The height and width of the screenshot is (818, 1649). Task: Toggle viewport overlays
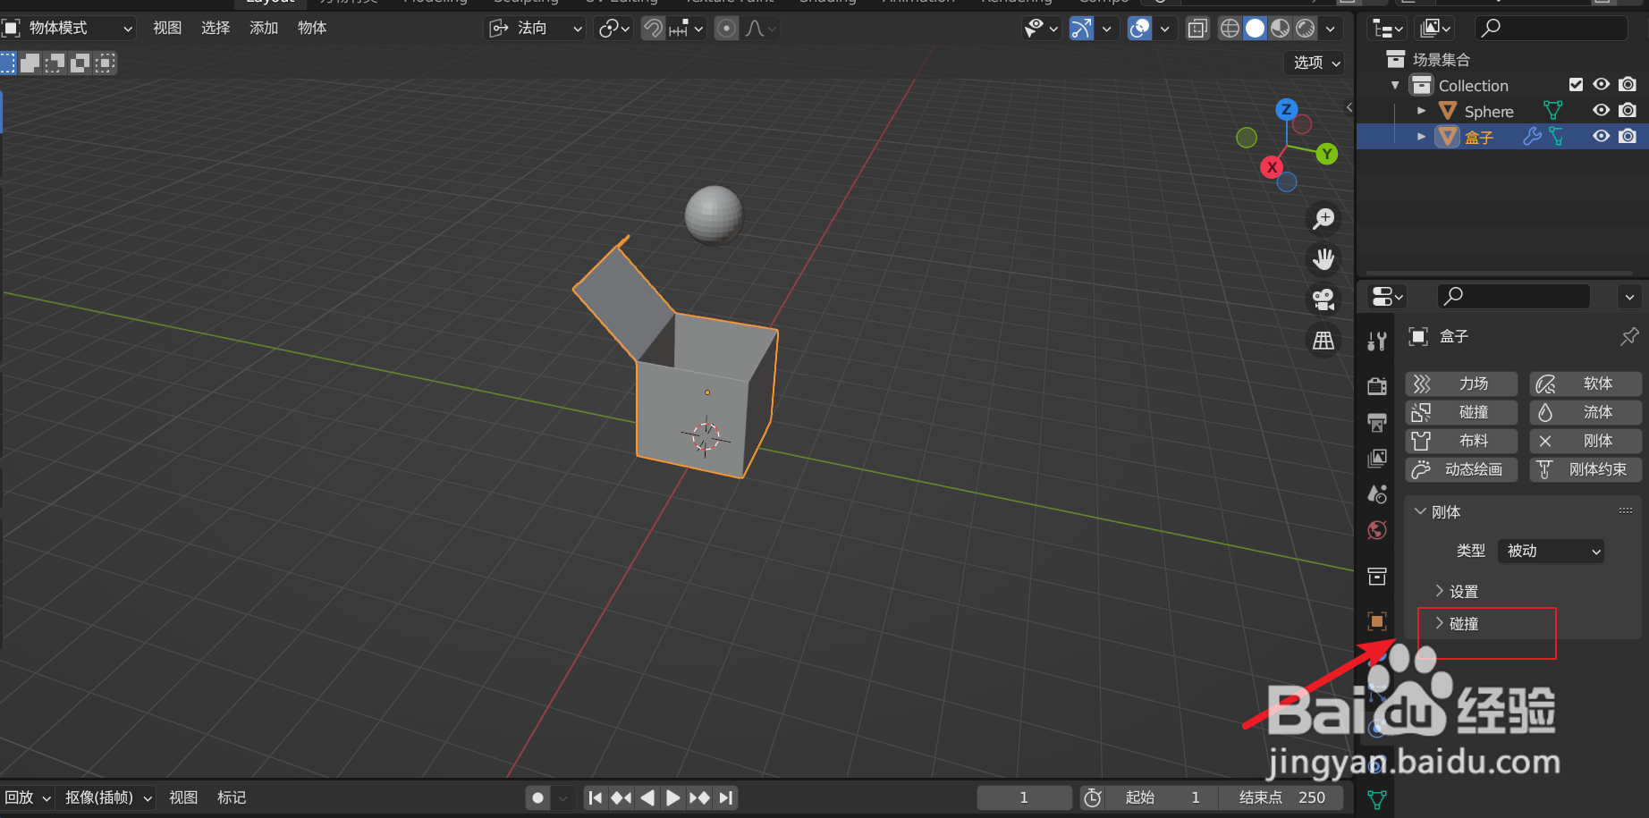pos(1140,29)
